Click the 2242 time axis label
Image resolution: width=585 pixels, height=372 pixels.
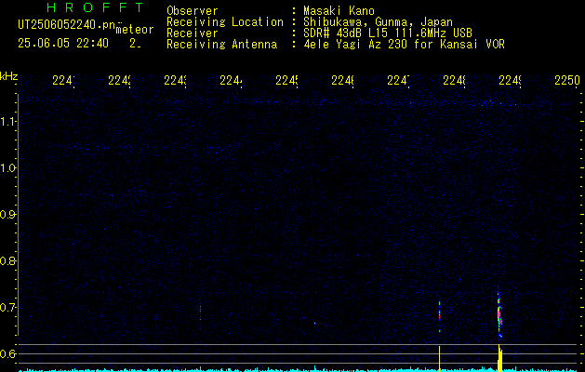pos(119,81)
